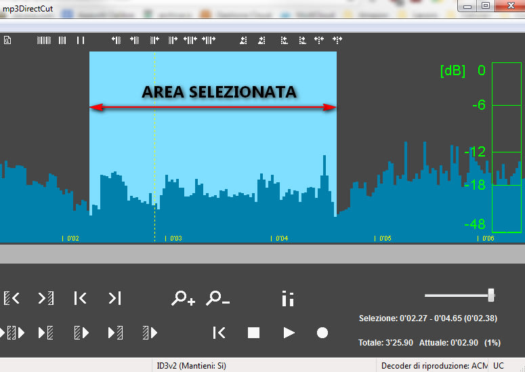Start playback with the Play triangle button
This screenshot has width=525, height=372.
point(289,333)
